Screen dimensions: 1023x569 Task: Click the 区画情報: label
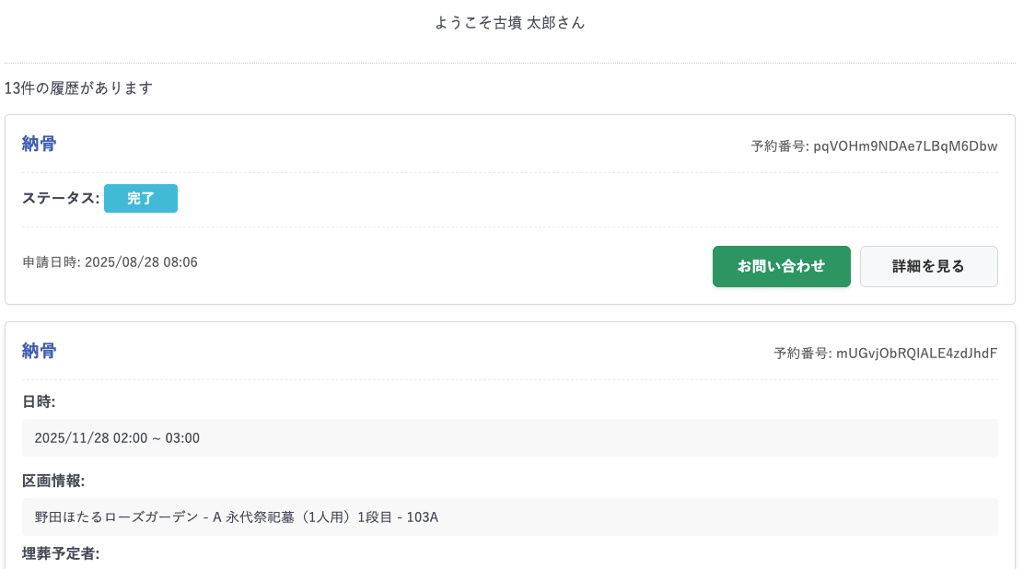pyautogui.click(x=53, y=482)
